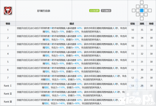The image size is (156, 106).
Task: Click the bottommost empty tile of range grid
Action: point(142,18)
